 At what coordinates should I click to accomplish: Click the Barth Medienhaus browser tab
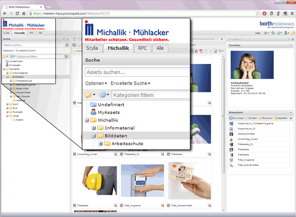click(23, 7)
